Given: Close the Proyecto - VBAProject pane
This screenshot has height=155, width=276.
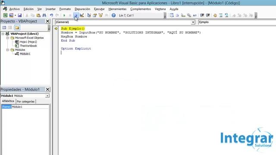Looking at the screenshot, I should pos(47,21).
